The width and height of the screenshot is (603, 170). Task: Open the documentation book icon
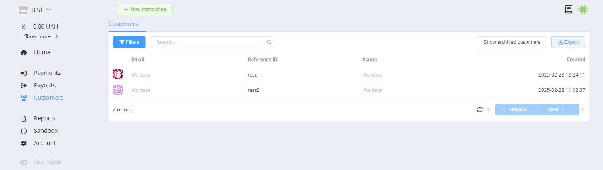pos(569,10)
